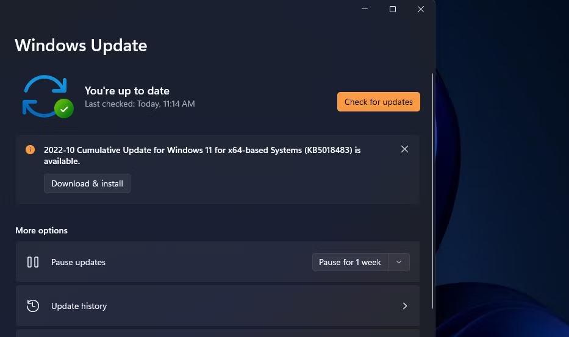Image resolution: width=569 pixels, height=337 pixels.
Task: Click the vertical scrollbar of Settings window
Action: (432, 191)
